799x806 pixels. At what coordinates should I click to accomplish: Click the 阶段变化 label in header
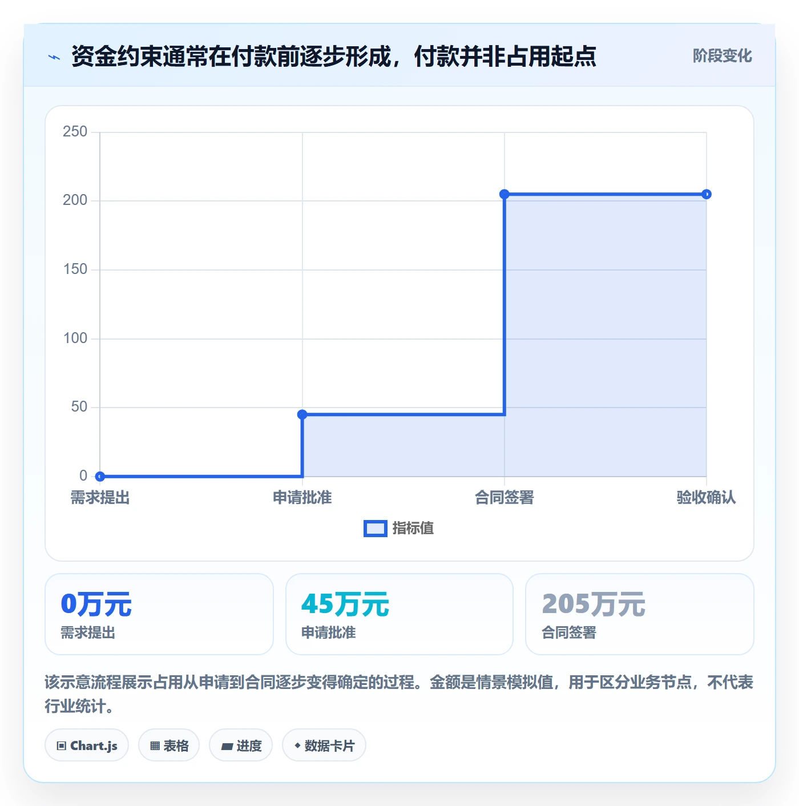pos(722,56)
